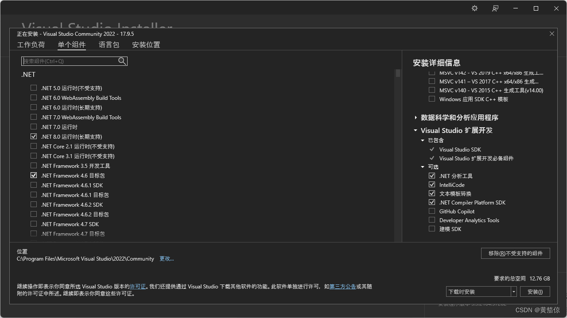Open the installer settings gear icon
567x318 pixels.
tap(474, 8)
